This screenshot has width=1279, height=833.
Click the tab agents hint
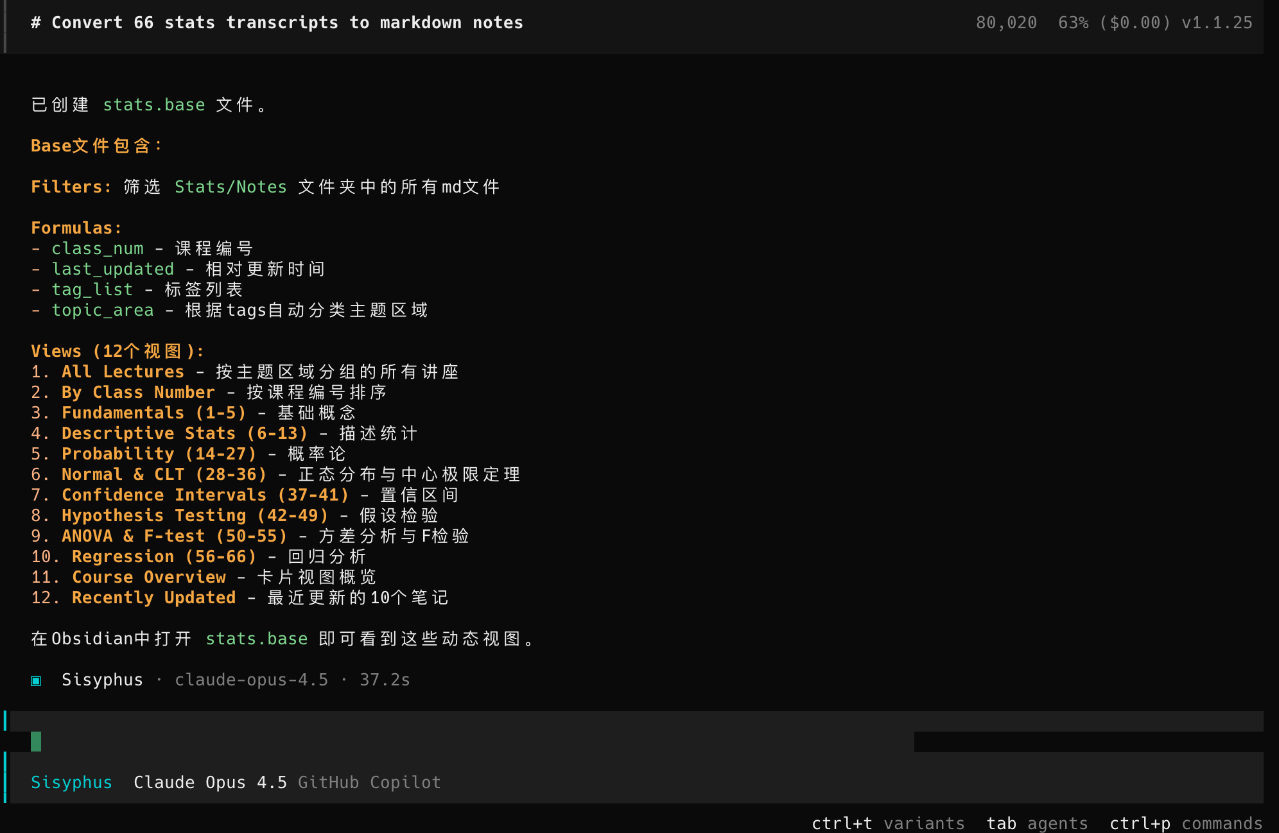pos(1037,823)
